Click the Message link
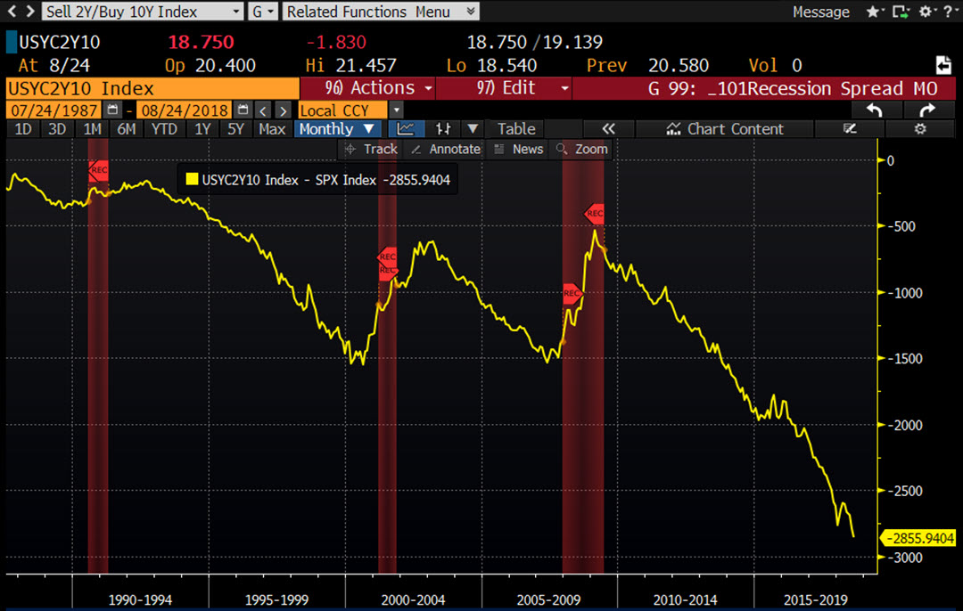963x611 pixels. pyautogui.click(x=820, y=12)
